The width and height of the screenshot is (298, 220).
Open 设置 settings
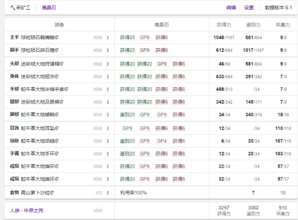coord(249,8)
